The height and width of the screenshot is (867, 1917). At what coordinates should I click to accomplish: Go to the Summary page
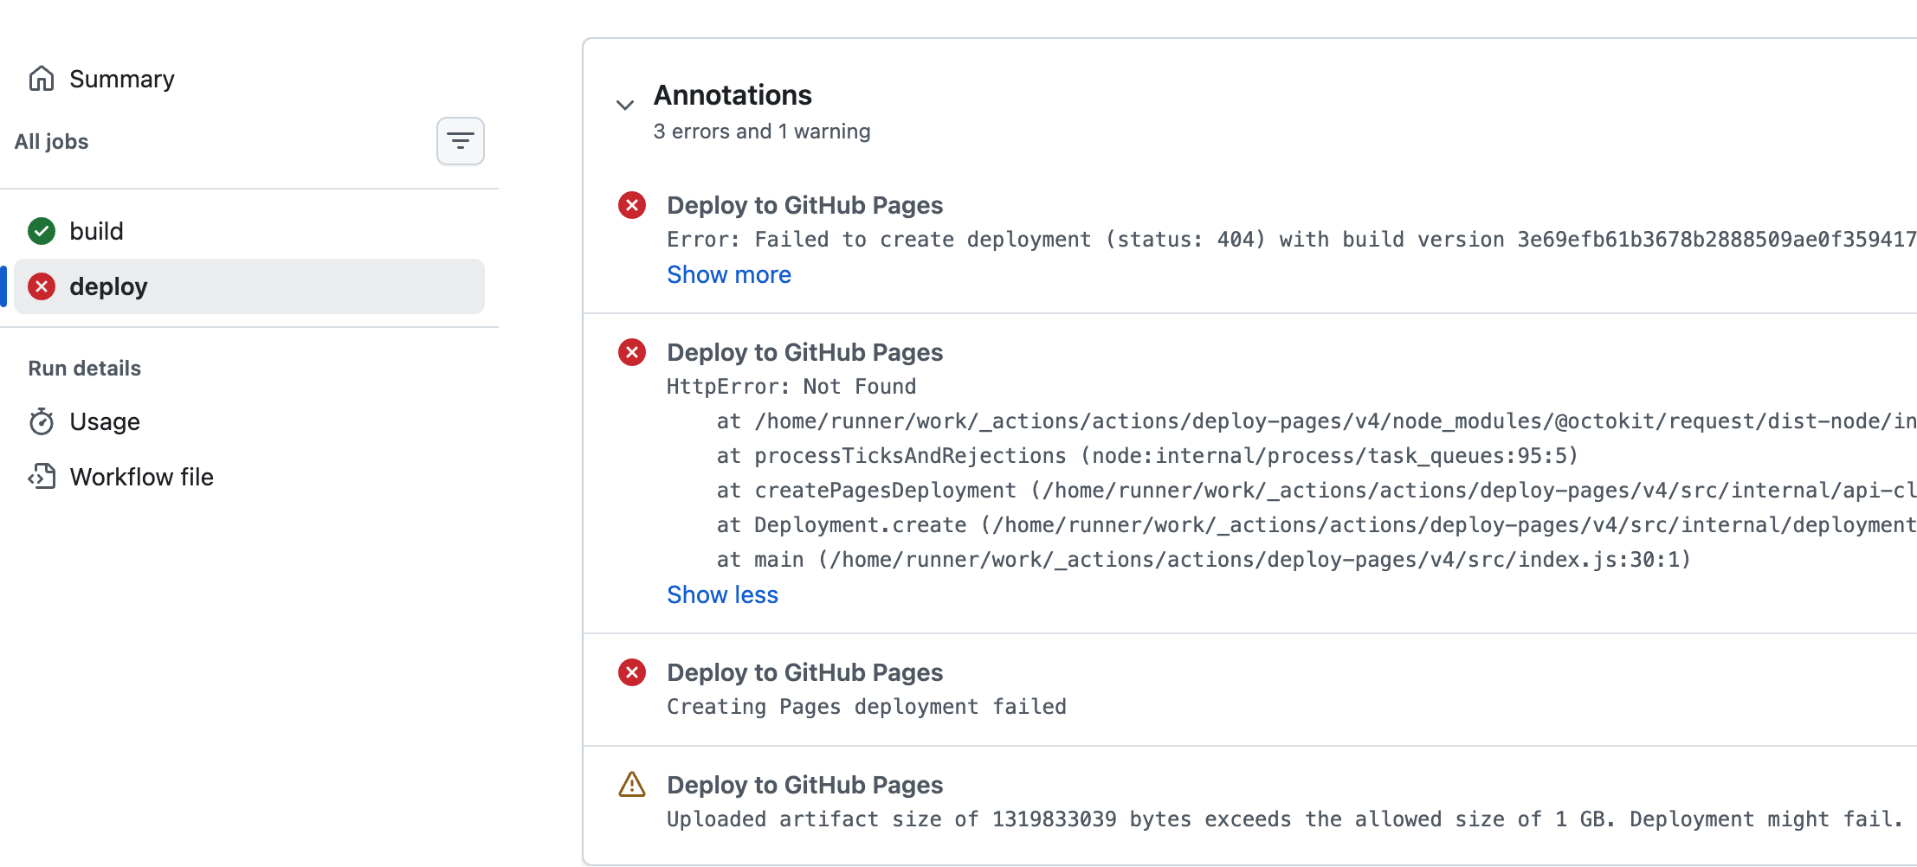coord(121,79)
